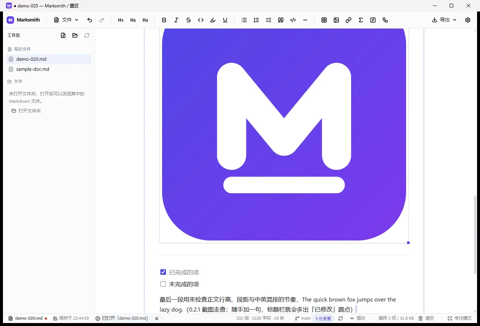Insert a table
The image size is (480, 326).
click(324, 20)
